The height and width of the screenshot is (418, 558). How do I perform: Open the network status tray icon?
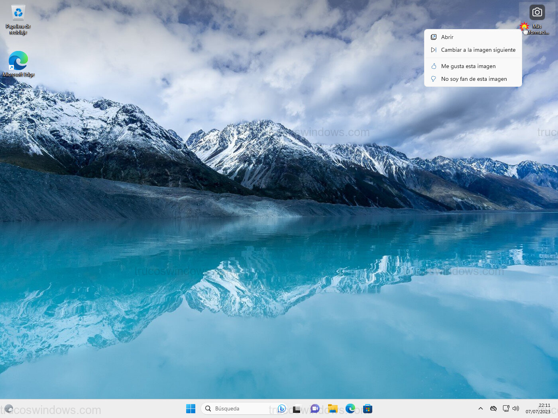pyautogui.click(x=506, y=408)
